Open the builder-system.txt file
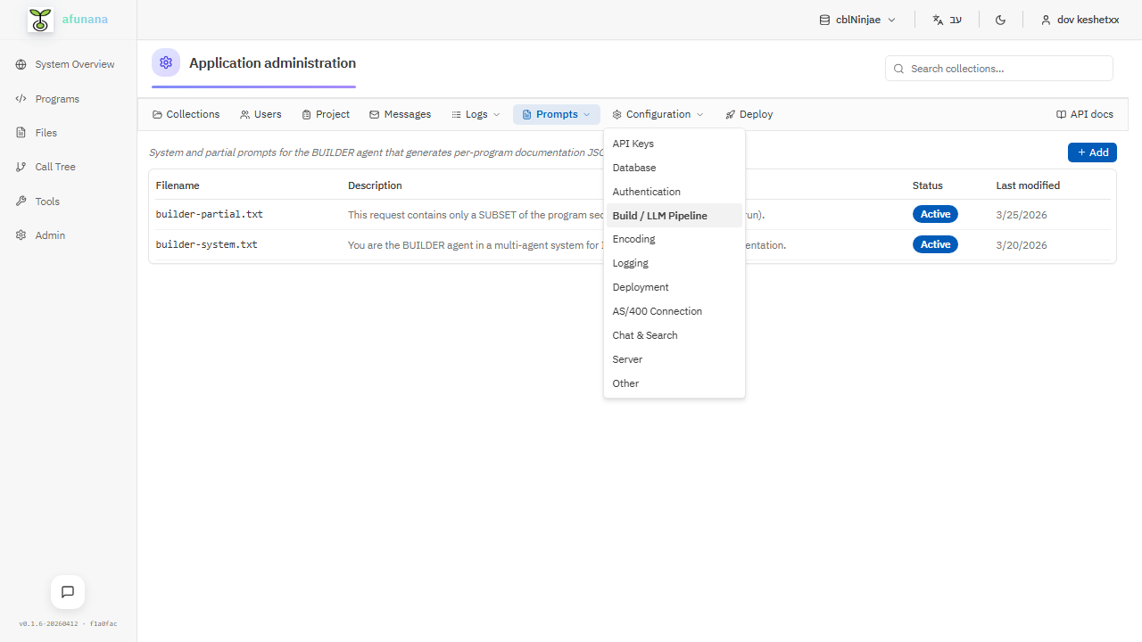Screen dimensions: 1142x642 pyautogui.click(x=206, y=244)
